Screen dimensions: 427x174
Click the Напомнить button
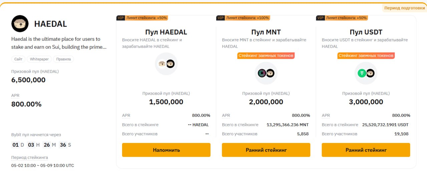(166, 150)
